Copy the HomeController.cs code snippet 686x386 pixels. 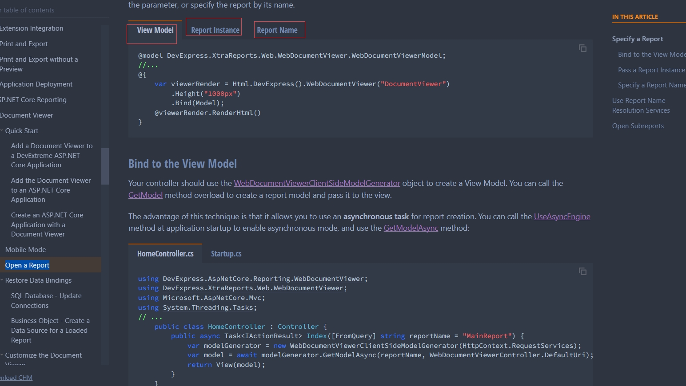click(x=582, y=271)
